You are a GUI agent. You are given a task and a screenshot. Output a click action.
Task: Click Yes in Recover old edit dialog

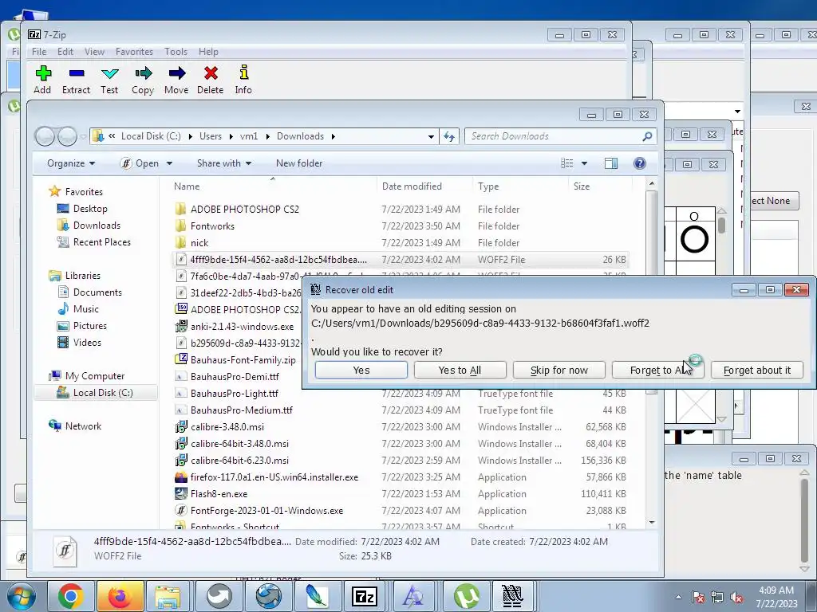(361, 370)
